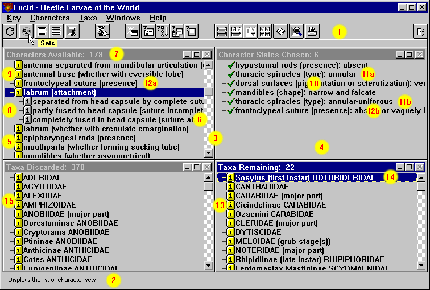Click info icon beside 'partly fused to head capsule'
Image resolution: width=430 pixels, height=290 pixels.
(x=27, y=110)
